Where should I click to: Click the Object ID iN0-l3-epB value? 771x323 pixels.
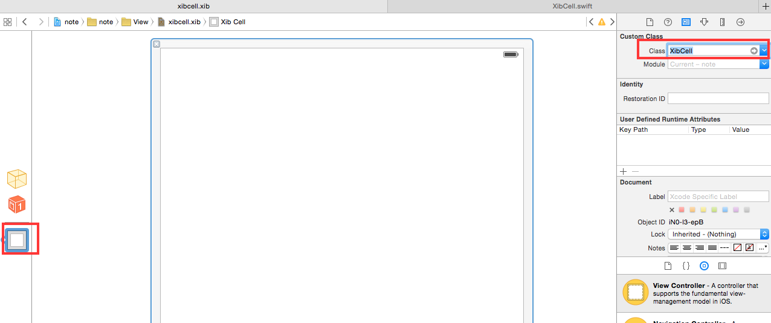tap(686, 222)
